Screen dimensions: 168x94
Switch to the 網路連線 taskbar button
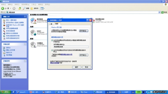pos(99,92)
